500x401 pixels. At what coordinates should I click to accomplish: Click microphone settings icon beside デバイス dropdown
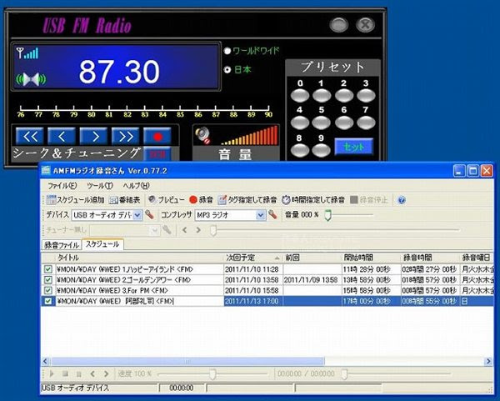tap(149, 214)
